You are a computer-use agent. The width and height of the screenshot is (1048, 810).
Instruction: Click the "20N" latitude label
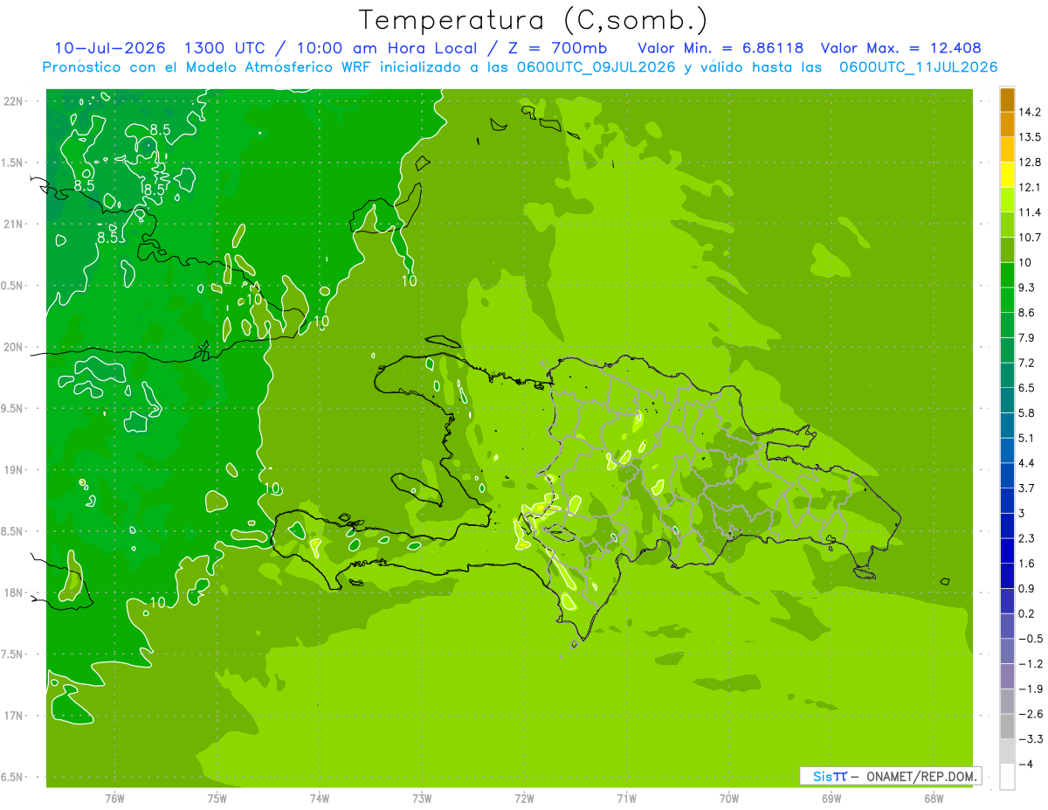(14, 347)
